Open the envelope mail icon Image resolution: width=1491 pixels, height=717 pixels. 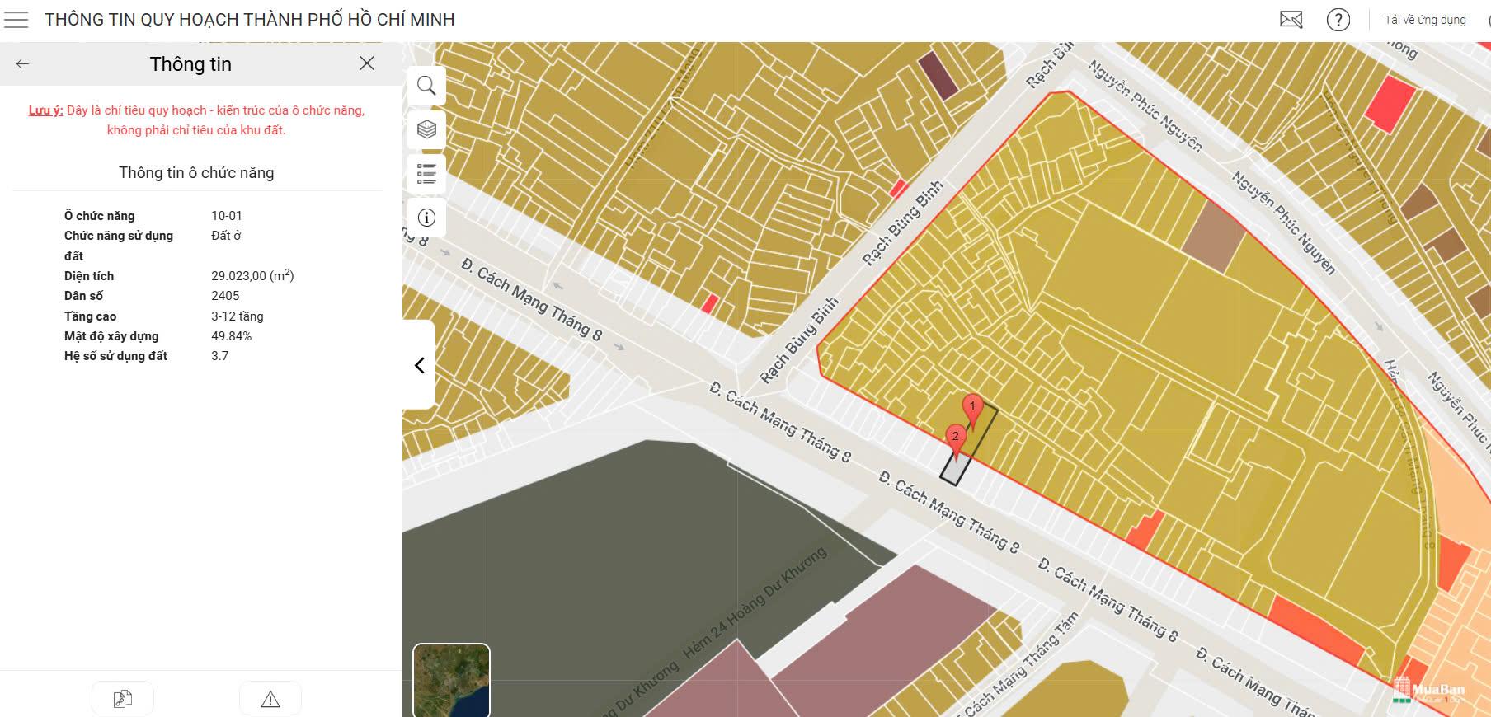point(1291,20)
